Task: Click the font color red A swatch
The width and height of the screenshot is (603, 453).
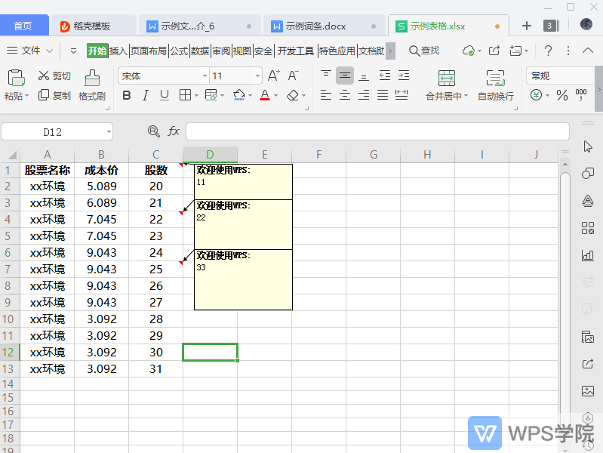Action: coord(264,95)
